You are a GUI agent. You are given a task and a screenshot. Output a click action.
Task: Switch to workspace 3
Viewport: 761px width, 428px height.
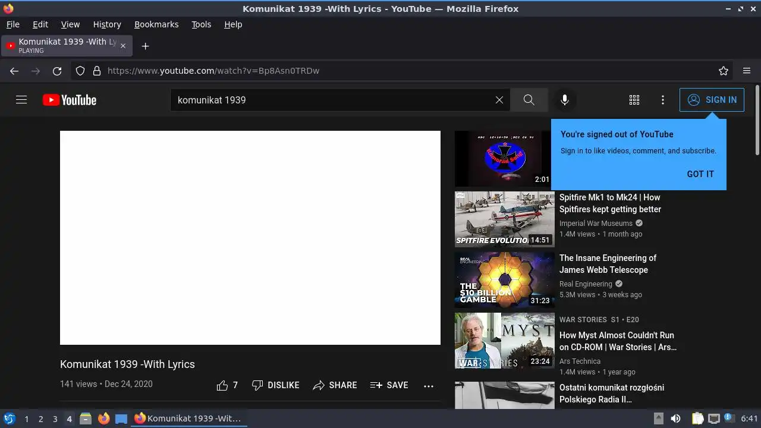click(55, 419)
